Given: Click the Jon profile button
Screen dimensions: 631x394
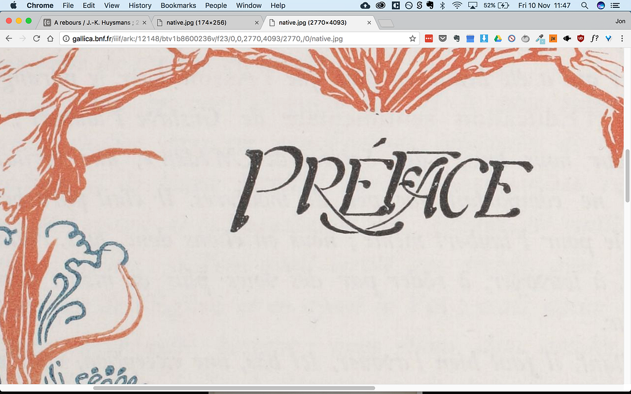Looking at the screenshot, I should click(x=620, y=22).
